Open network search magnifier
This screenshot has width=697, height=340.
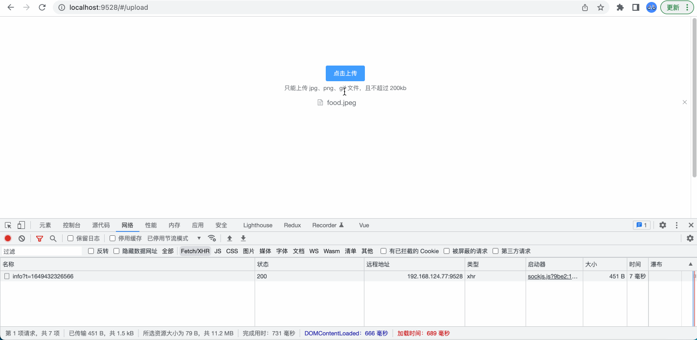click(x=53, y=238)
